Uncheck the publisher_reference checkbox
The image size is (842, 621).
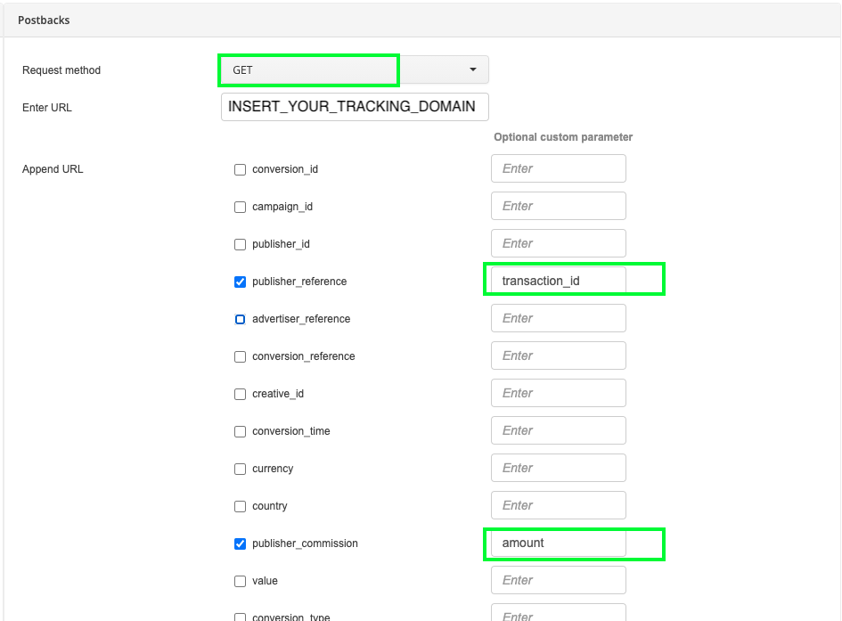(x=240, y=282)
